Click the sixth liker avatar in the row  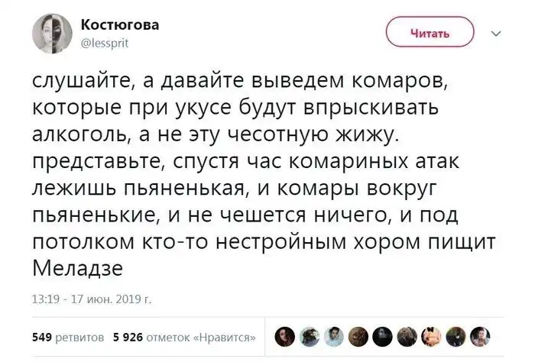(409, 335)
